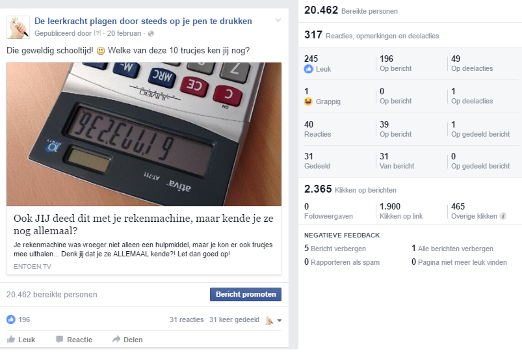Click the Leuk thumbs-up button under post

pos(21,340)
